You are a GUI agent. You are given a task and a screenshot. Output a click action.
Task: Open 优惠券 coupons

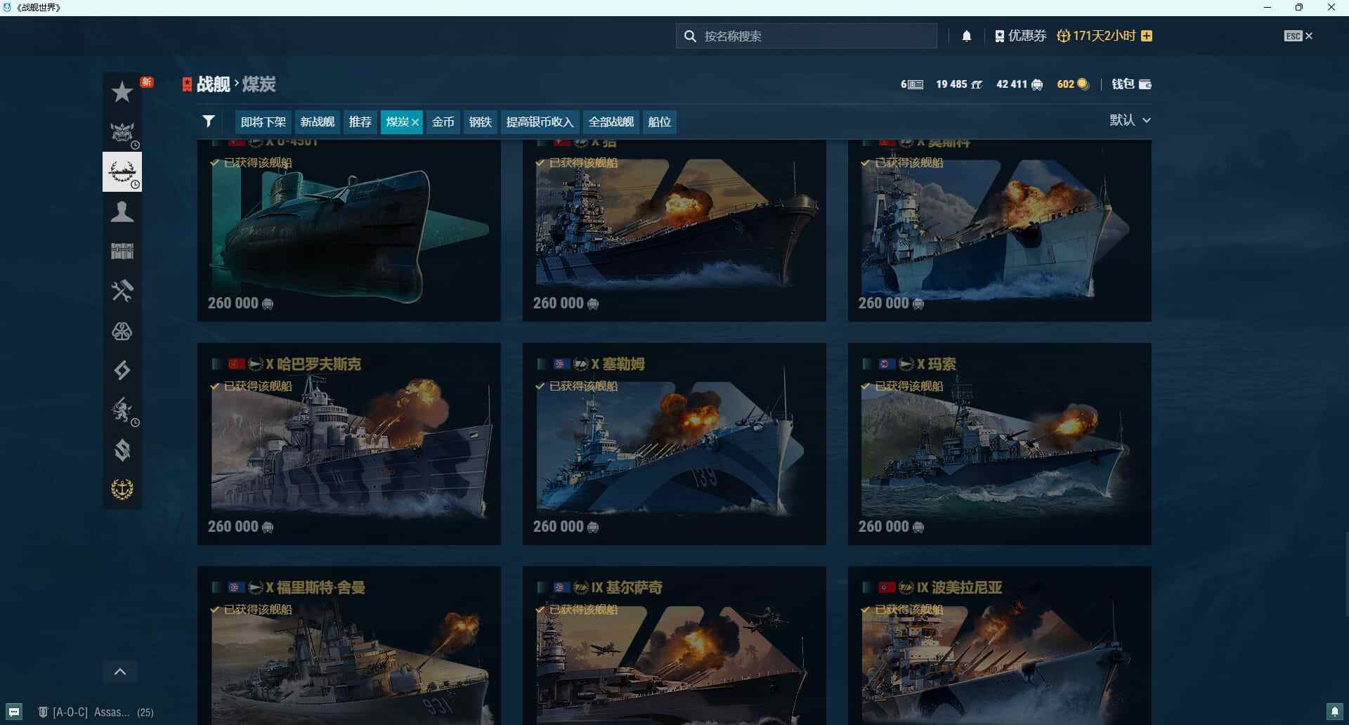click(1021, 36)
